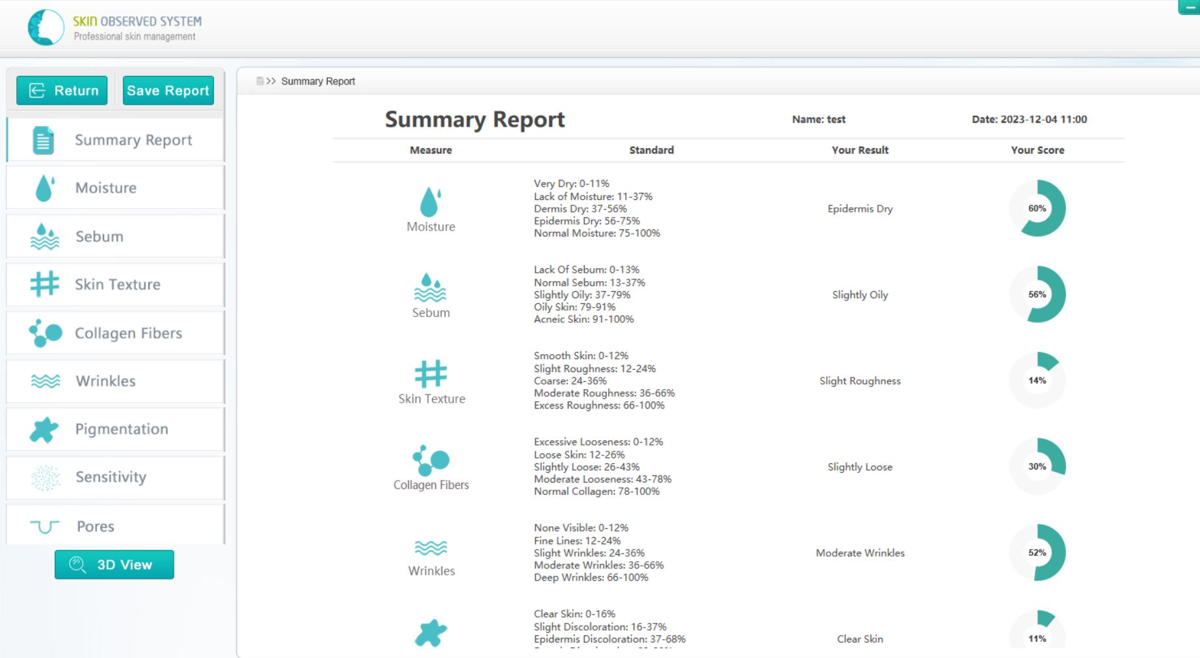
Task: Launch the 3D View button
Action: [114, 564]
